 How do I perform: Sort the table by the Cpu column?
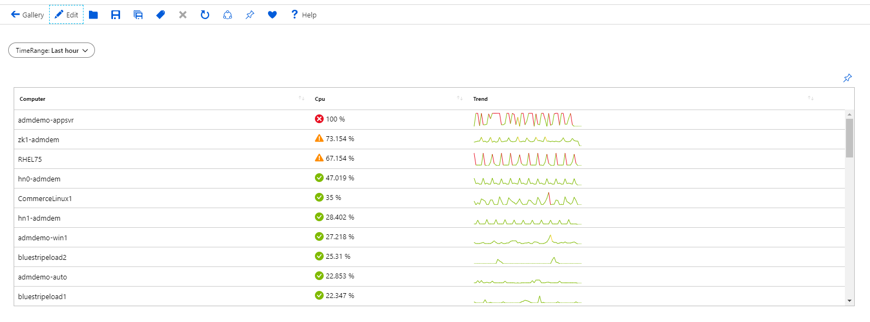click(x=460, y=99)
